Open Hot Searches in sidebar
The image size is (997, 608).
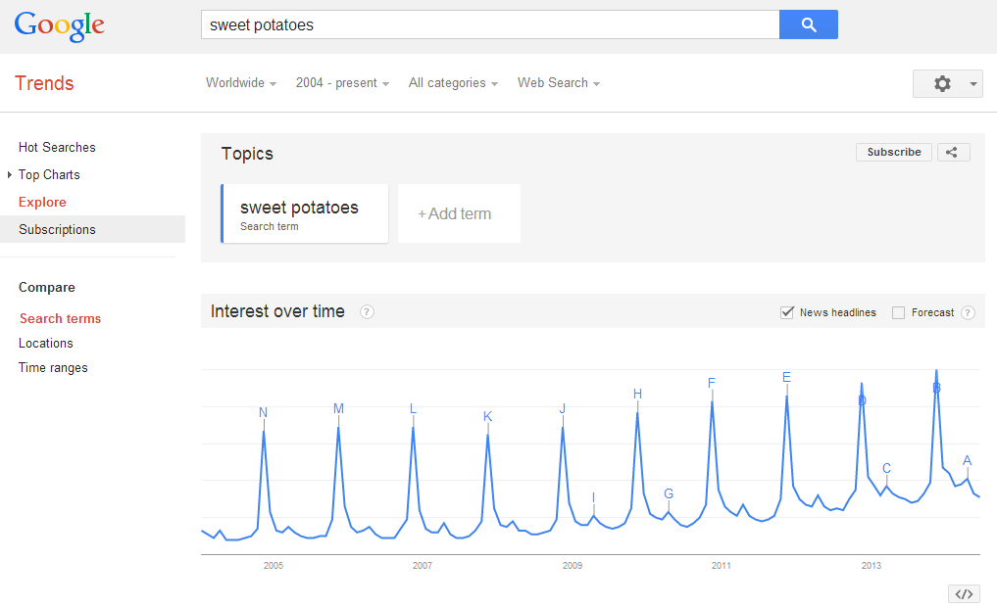tap(57, 148)
